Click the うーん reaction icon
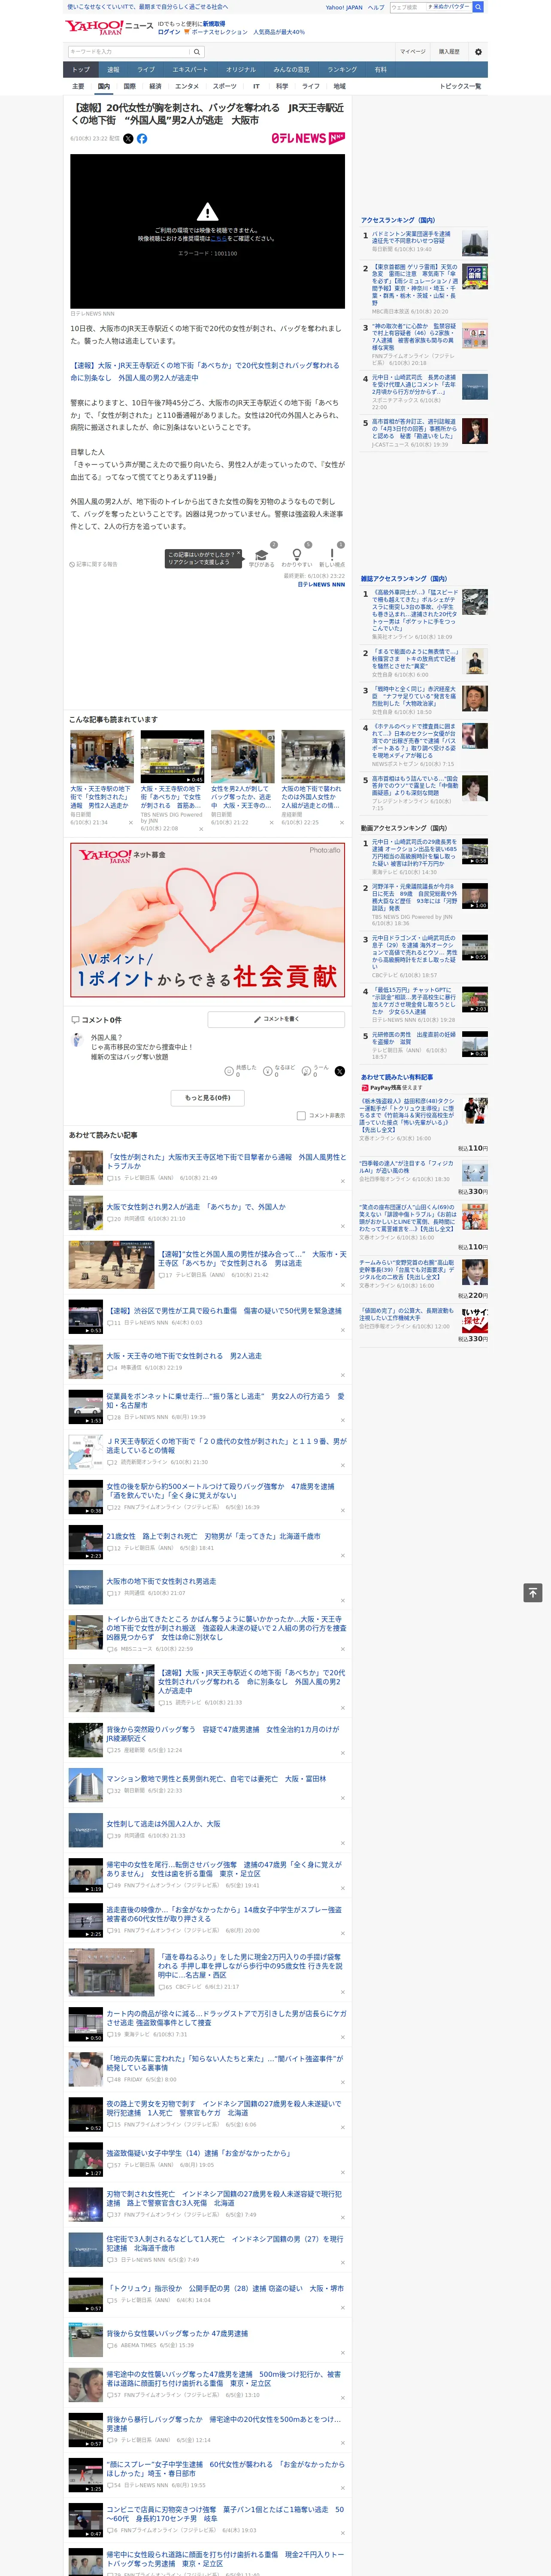551x2576 pixels. pyautogui.click(x=307, y=1071)
